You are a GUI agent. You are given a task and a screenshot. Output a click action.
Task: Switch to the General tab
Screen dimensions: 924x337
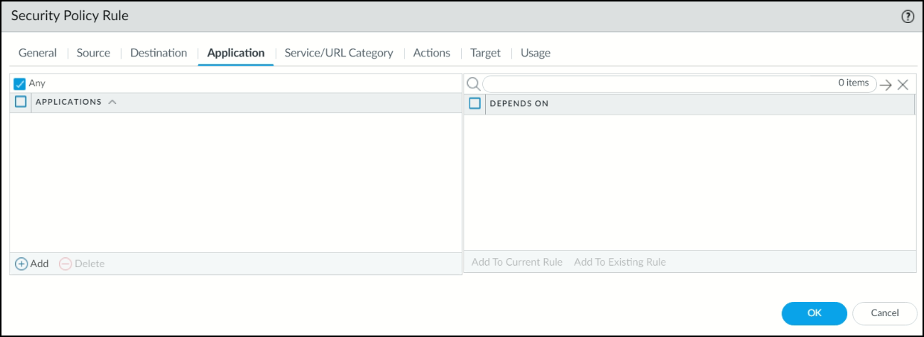(x=37, y=53)
